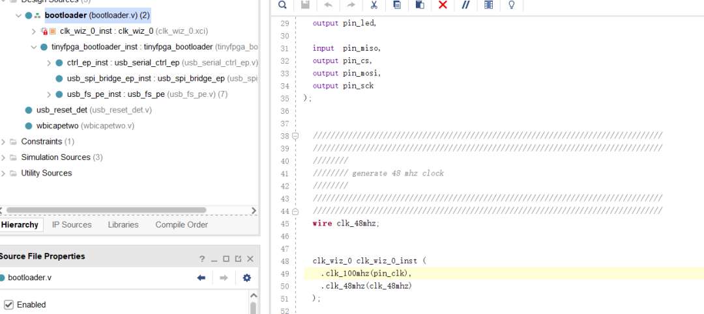
Task: Click the fold end marker at line 44
Action: coord(295,211)
